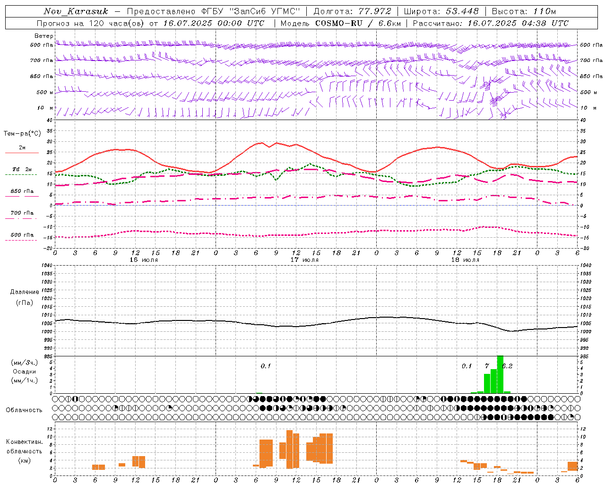605x484 pixels.
Task: Select the 18 июля date label
Action: (465, 259)
